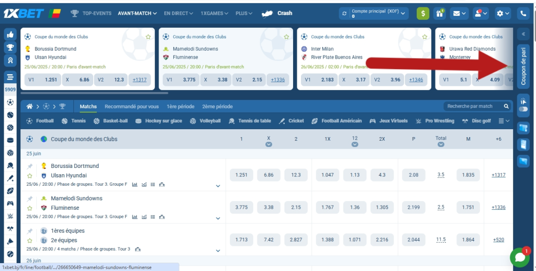
Task: Open +1336 markets on Mamelodi Sundowns card
Action: click(x=277, y=80)
